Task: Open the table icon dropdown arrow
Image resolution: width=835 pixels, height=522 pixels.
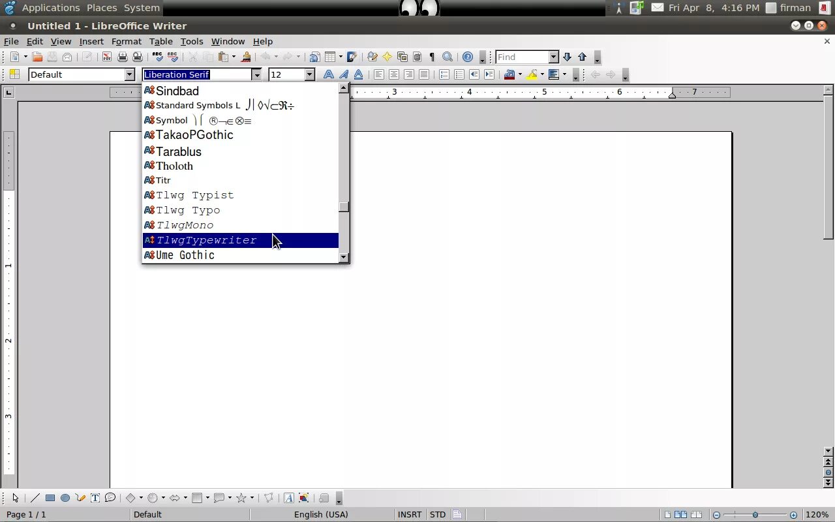Action: click(x=341, y=57)
